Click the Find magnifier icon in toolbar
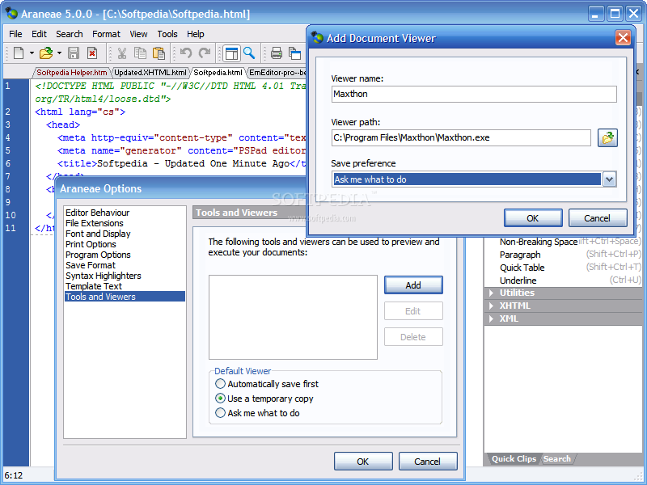 tap(249, 53)
